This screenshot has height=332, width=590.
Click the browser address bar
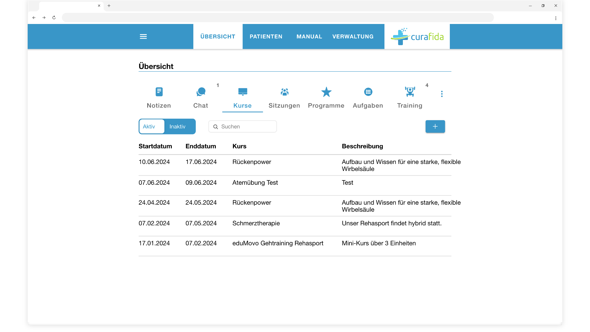point(277,18)
